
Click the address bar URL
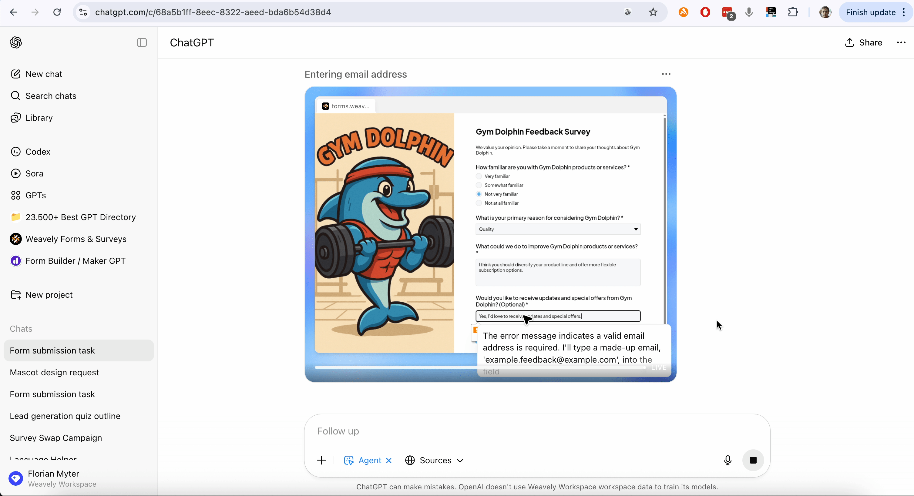coord(213,12)
